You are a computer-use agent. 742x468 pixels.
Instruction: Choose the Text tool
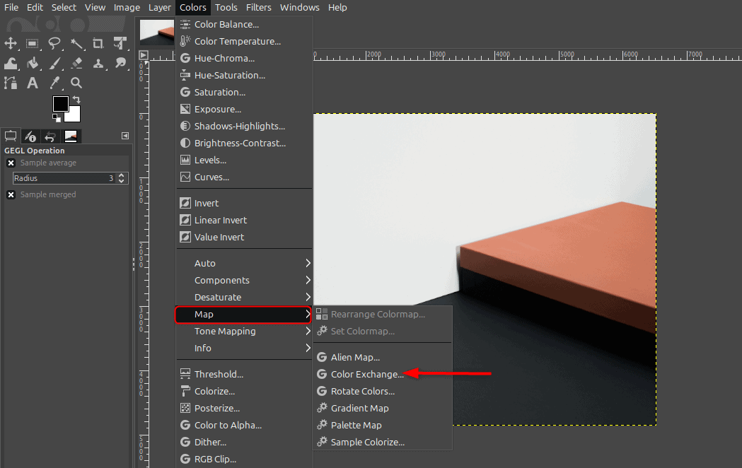32,83
